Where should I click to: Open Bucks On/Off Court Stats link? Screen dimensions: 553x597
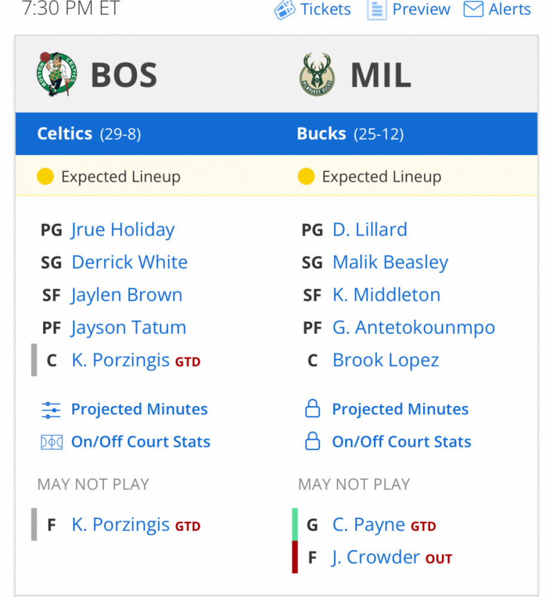pyautogui.click(x=401, y=442)
